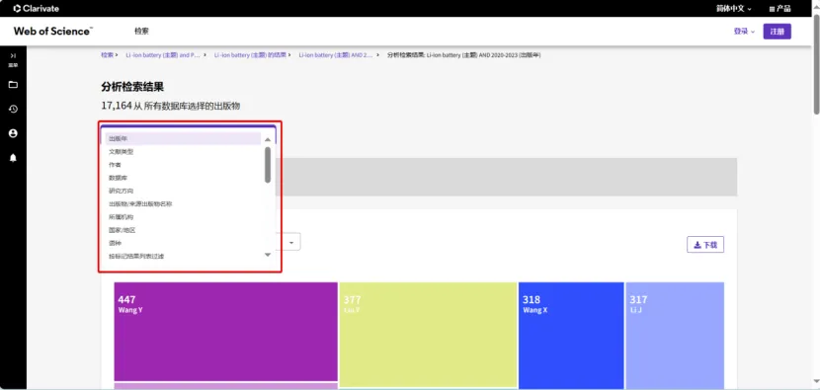Click the '17,164 从 所有数据库选择的出版物' text

coord(171,106)
